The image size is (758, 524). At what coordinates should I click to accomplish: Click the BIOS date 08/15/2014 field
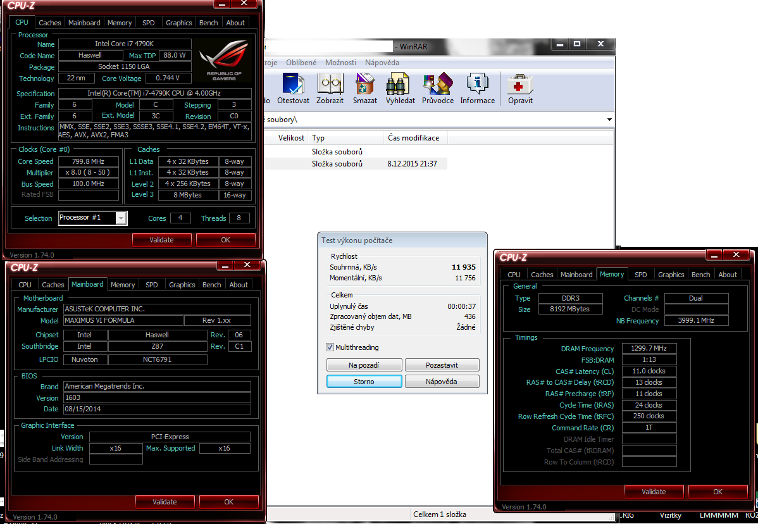[x=157, y=409]
